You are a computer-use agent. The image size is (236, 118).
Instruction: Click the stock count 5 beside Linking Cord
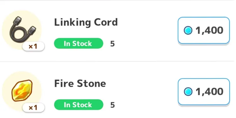(112, 44)
